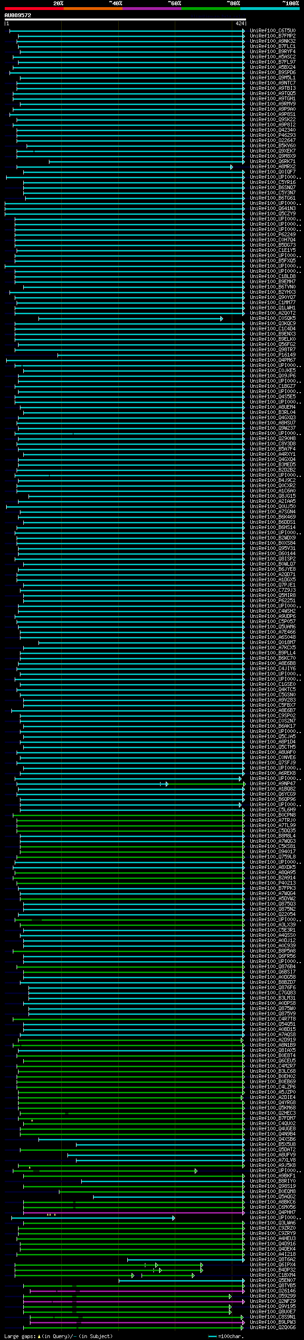Select the UniRef100_Q018M7 label
Screen dimensions: 304x1340
(272, 643)
